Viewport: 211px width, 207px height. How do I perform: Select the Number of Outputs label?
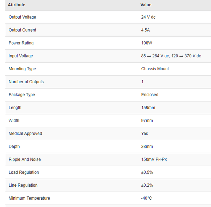pos(26,82)
